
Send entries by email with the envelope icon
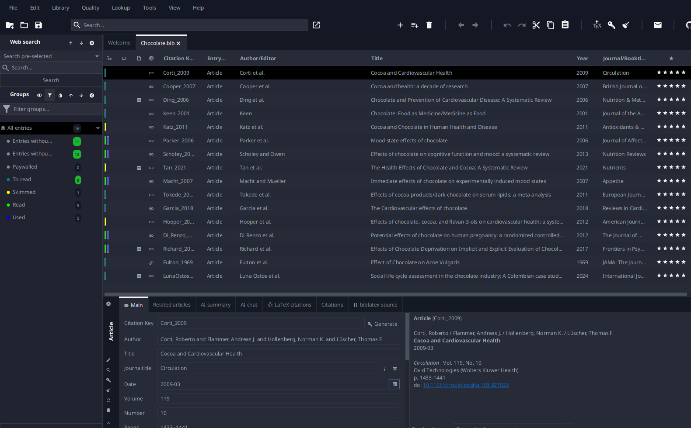[x=658, y=25]
